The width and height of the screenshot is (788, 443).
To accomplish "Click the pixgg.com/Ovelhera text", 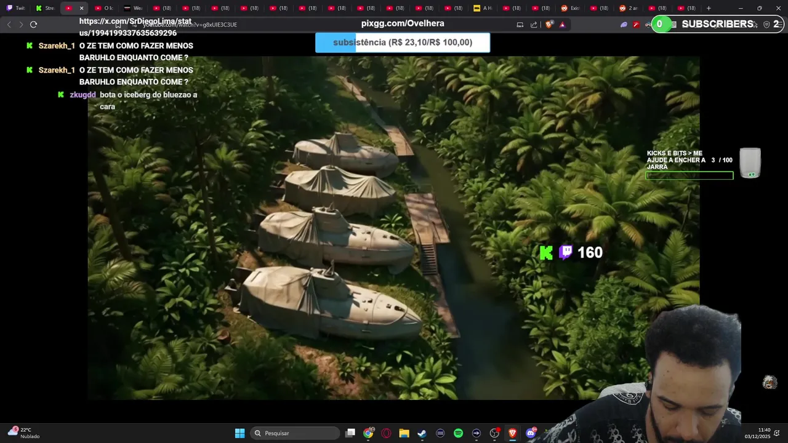I will pos(403,23).
